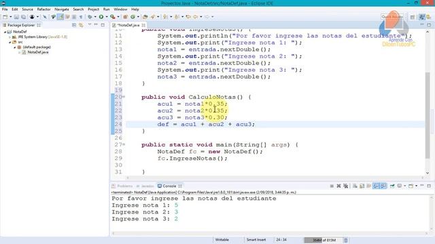Open NotaDef.java in Package Explorer

pos(38,52)
